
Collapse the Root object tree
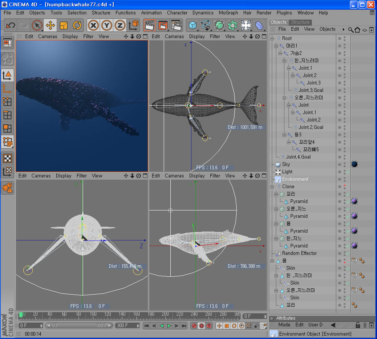tap(272, 39)
